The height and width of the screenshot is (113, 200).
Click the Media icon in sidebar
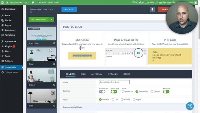point(2,20)
